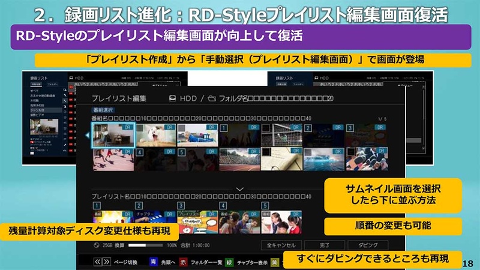The image size is (480, 270).
Task: Click playlist position marker 3 above comic thumbnail
Action: coord(181,206)
